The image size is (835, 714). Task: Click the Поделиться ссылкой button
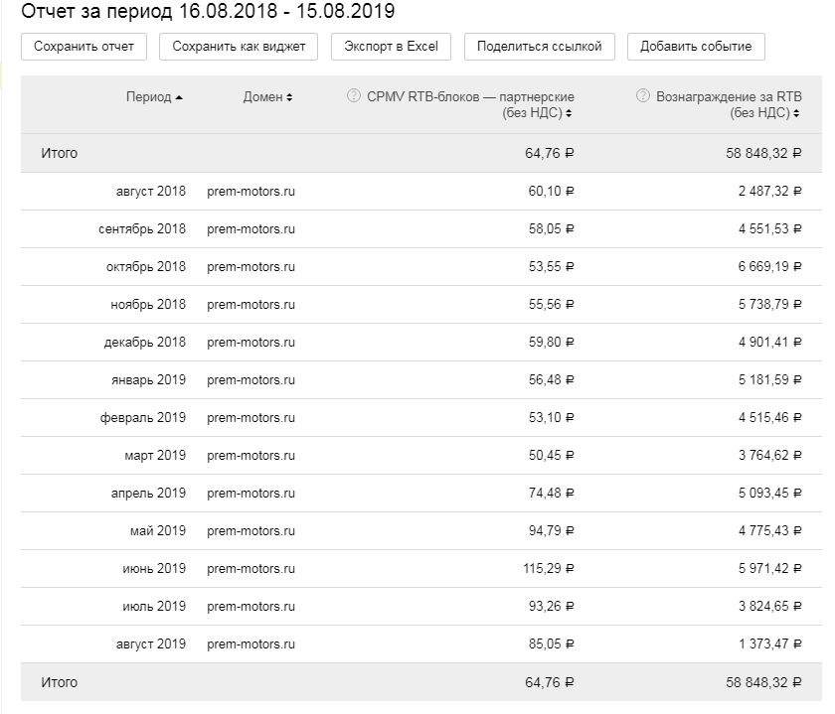click(539, 47)
